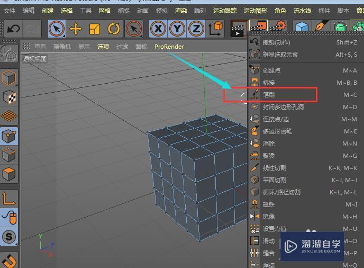Click 创建点 in the context menu

[x=271, y=70]
